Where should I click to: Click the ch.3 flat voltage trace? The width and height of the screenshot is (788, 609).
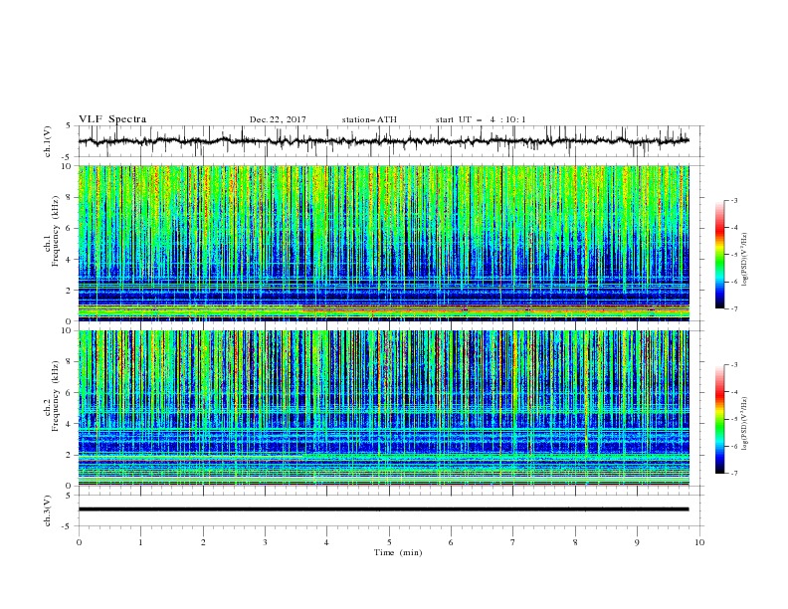click(383, 509)
